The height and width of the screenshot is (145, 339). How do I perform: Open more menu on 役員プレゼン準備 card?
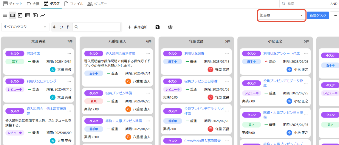coord(148,93)
